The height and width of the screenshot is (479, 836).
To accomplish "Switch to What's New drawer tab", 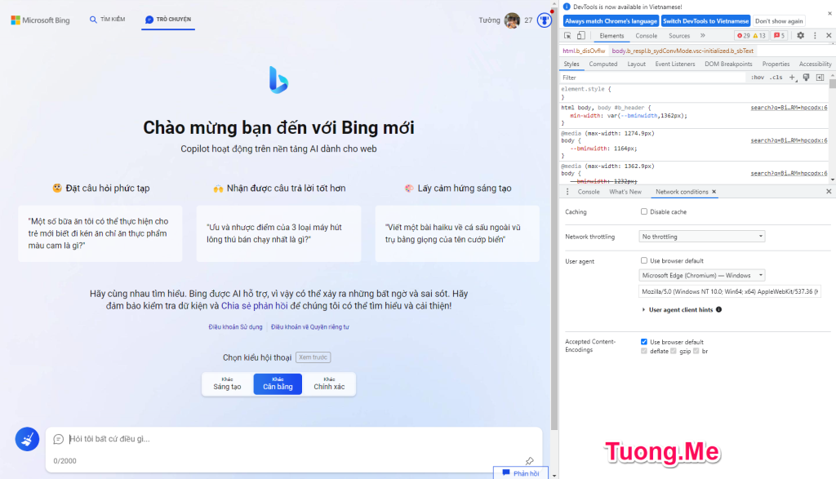I will pyautogui.click(x=625, y=192).
